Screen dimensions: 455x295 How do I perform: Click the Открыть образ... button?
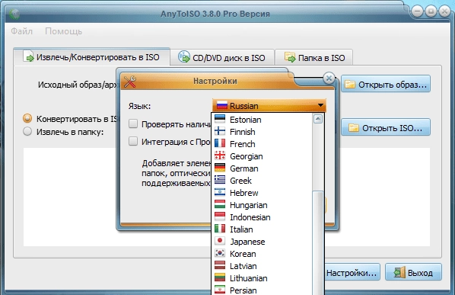point(386,85)
